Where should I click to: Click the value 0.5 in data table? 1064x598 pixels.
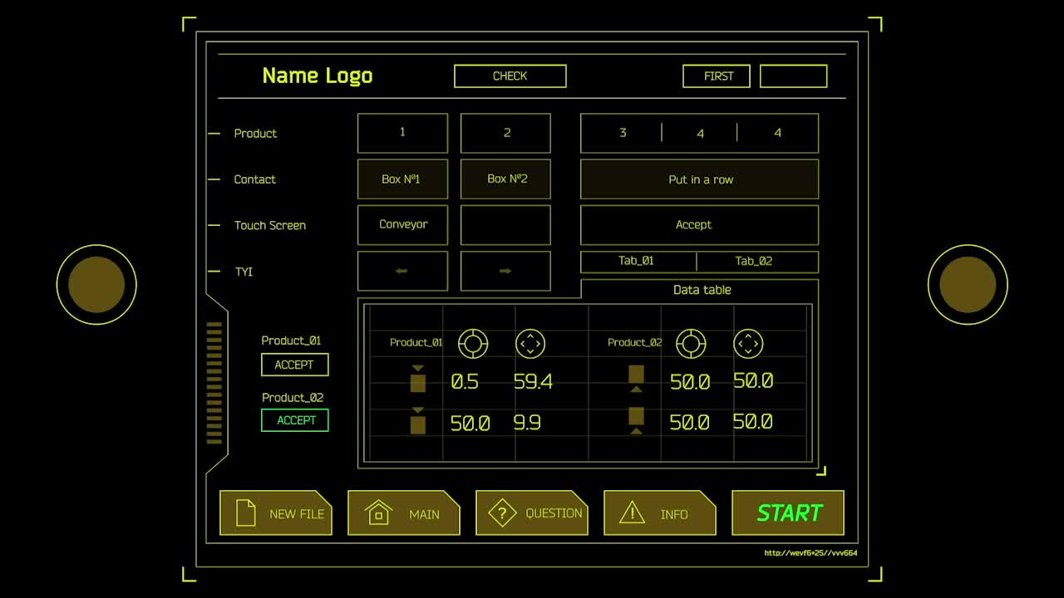465,382
